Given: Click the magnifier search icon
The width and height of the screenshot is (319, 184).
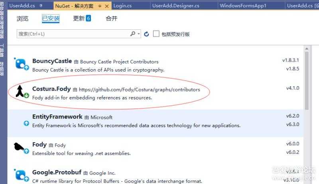Looking at the screenshot, I should click(133, 34).
